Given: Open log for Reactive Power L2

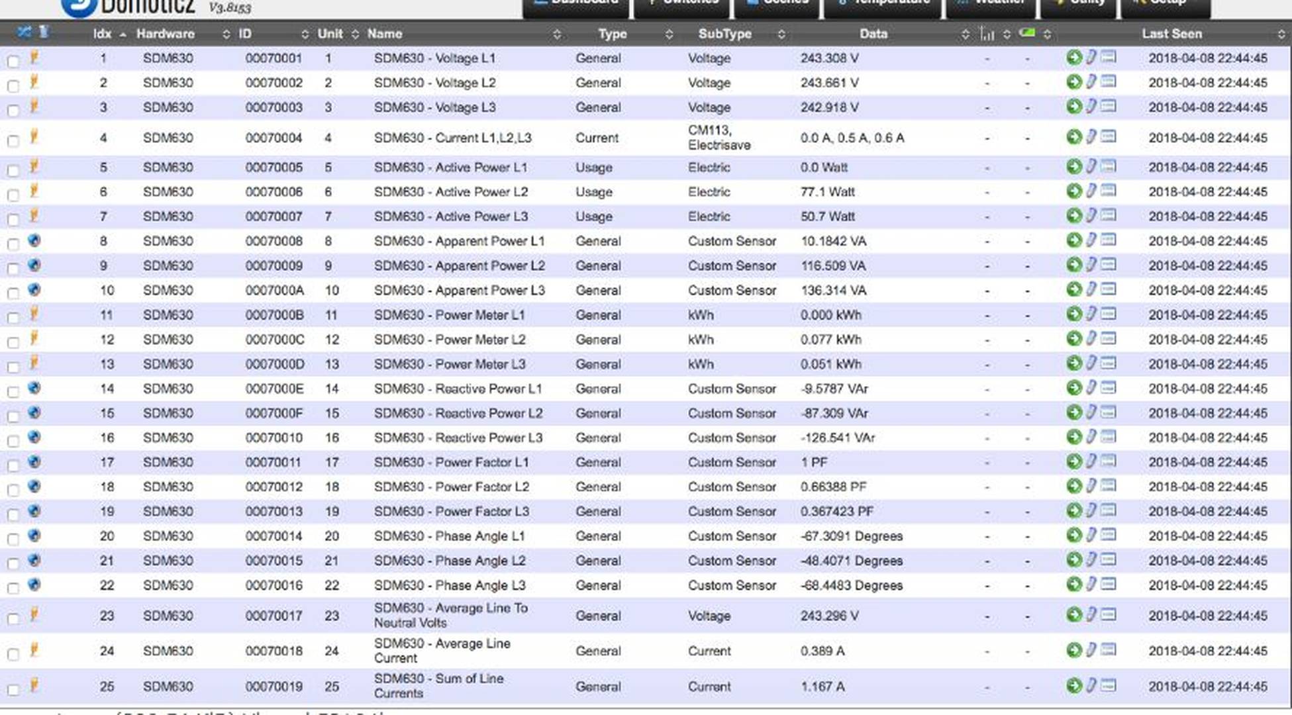Looking at the screenshot, I should point(1109,412).
